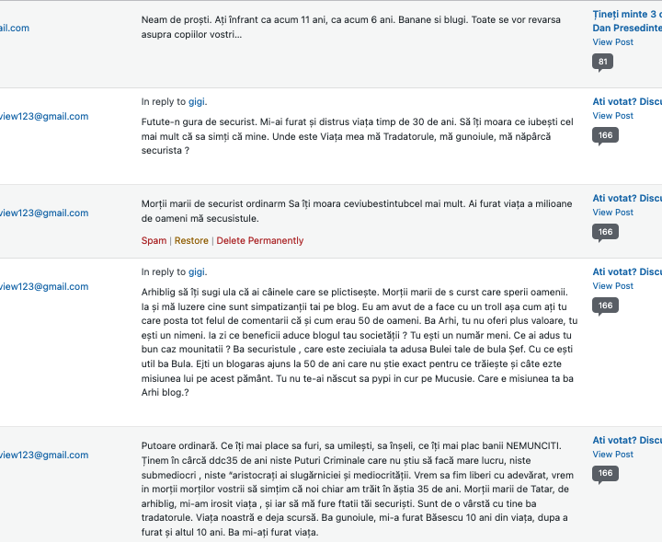The height and width of the screenshot is (542, 662).
Task: Restore the trashed comment
Action: click(191, 241)
